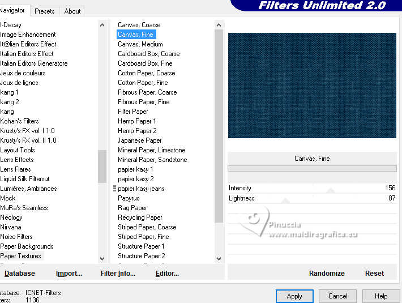Screen dimensions: 402x303
Task: Choose Mineral Paper, Sandstone filter
Action: click(x=152, y=160)
